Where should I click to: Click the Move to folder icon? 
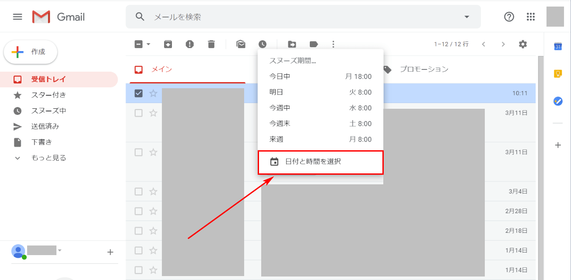292,44
